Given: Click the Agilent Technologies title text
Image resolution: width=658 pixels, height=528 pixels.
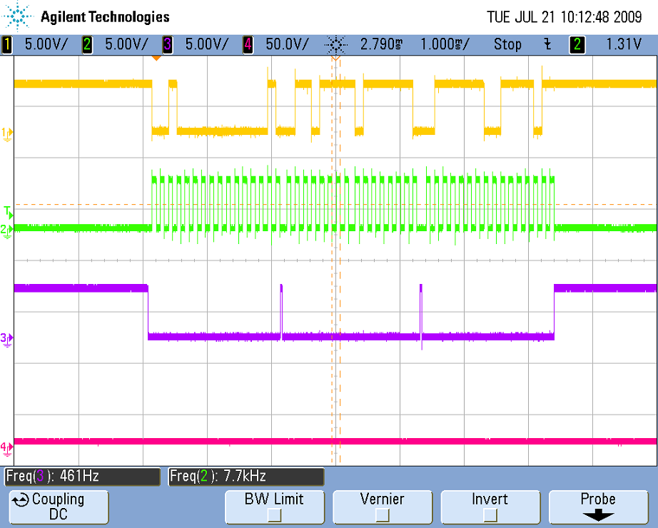Looking at the screenshot, I should (x=105, y=17).
